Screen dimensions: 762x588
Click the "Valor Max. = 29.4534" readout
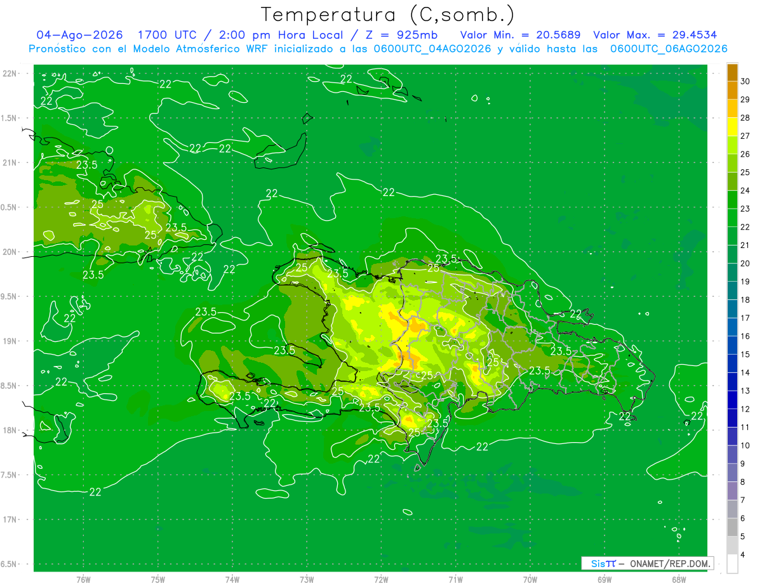(655, 35)
